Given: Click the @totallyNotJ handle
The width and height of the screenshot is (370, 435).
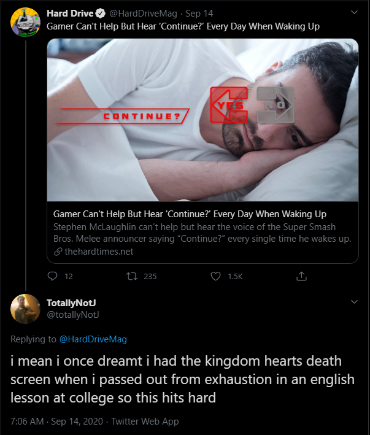Looking at the screenshot, I should click(x=73, y=314).
